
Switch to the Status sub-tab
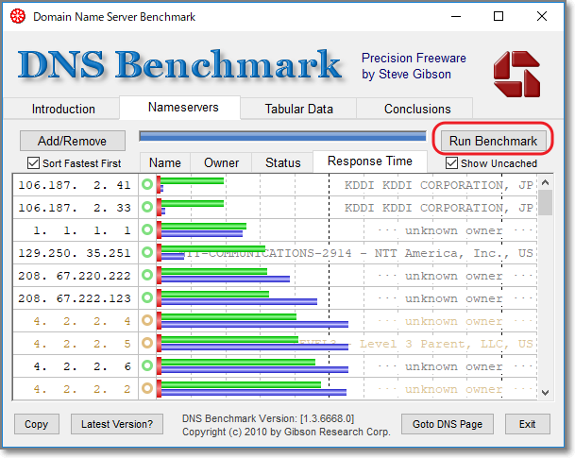pyautogui.click(x=282, y=162)
